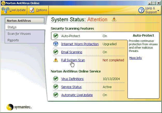Click the green checkmark beside Virus Definitions
The height and width of the screenshot is (113, 162).
(x=55, y=79)
